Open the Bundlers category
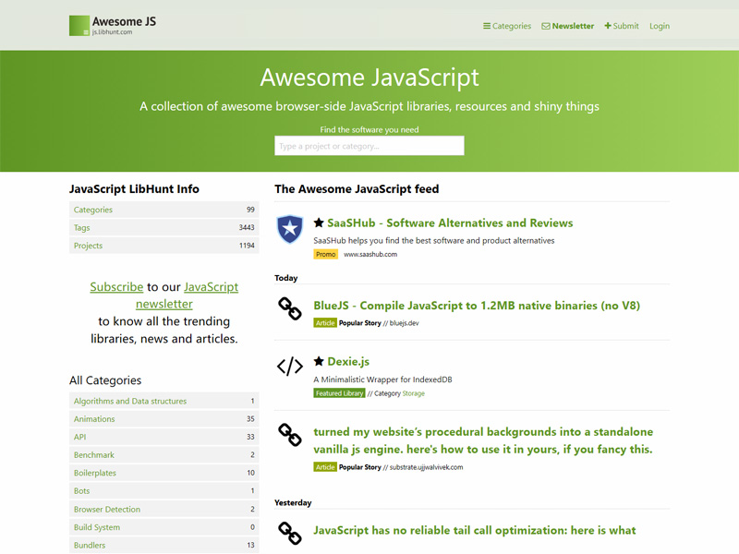This screenshot has width=739, height=554. click(x=164, y=545)
